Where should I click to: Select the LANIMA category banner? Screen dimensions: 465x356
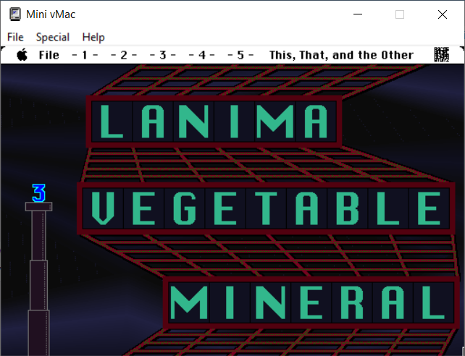(x=214, y=122)
